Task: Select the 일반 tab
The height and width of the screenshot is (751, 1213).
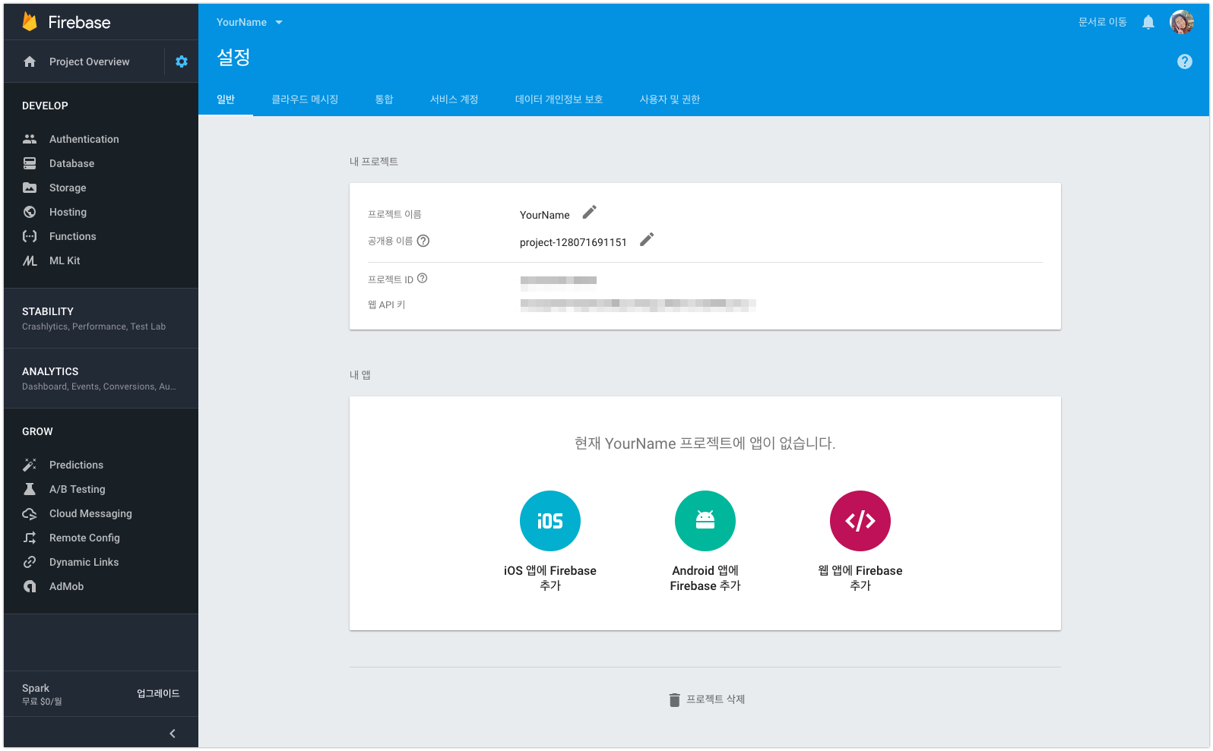Action: tap(226, 99)
